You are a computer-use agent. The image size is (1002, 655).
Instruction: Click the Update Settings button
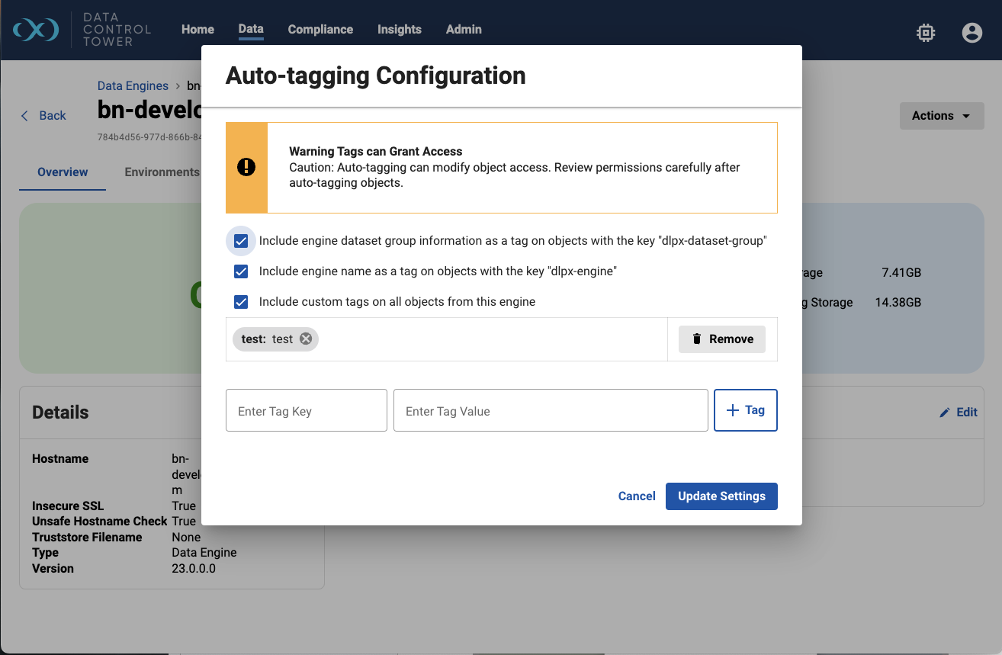(721, 496)
